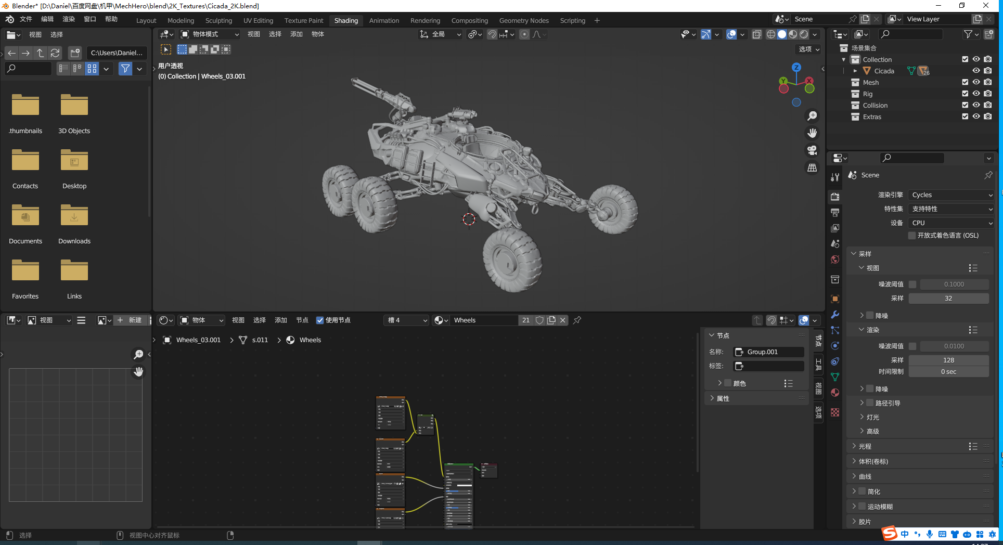Uncheck the Use Nodes checkbox
The width and height of the screenshot is (1003, 545).
(320, 320)
